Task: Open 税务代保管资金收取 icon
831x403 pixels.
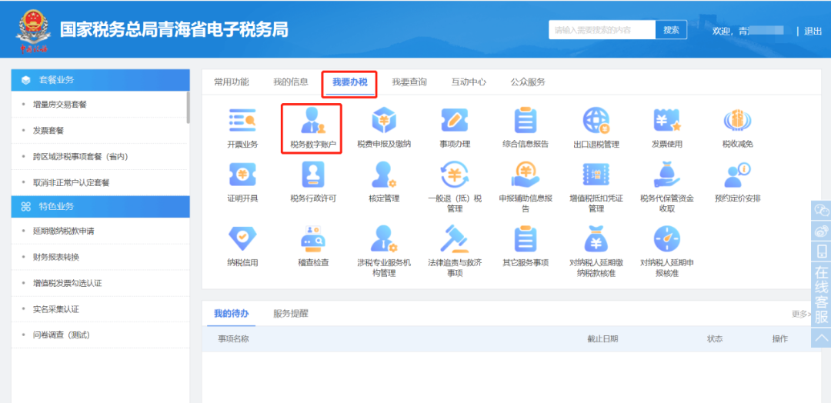Action: (x=666, y=175)
